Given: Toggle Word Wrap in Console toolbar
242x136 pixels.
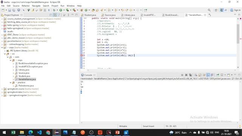Looking at the screenshot, I should pyautogui.click(x=204, y=75).
